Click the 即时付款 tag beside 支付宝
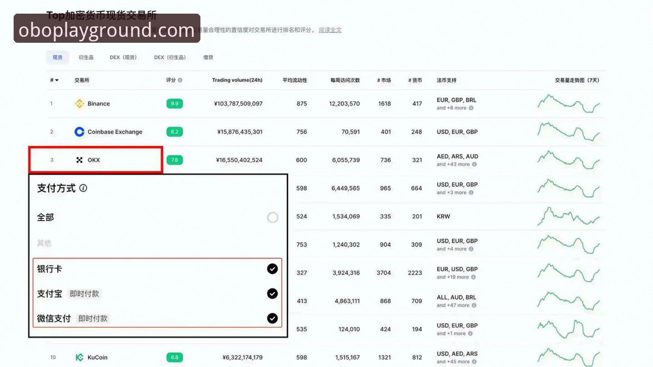 coord(85,294)
